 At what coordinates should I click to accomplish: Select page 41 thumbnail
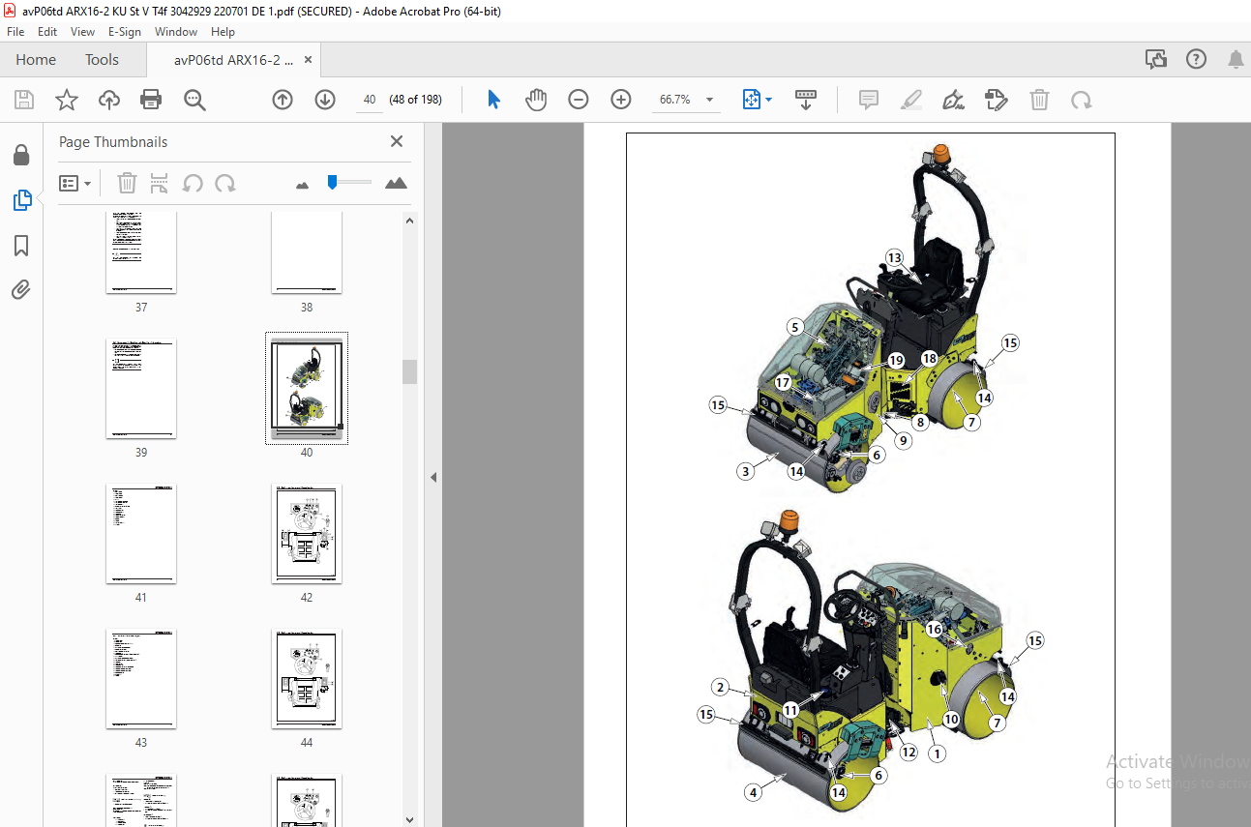tap(141, 533)
